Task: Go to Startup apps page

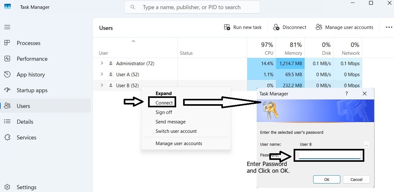Action: [x=32, y=90]
